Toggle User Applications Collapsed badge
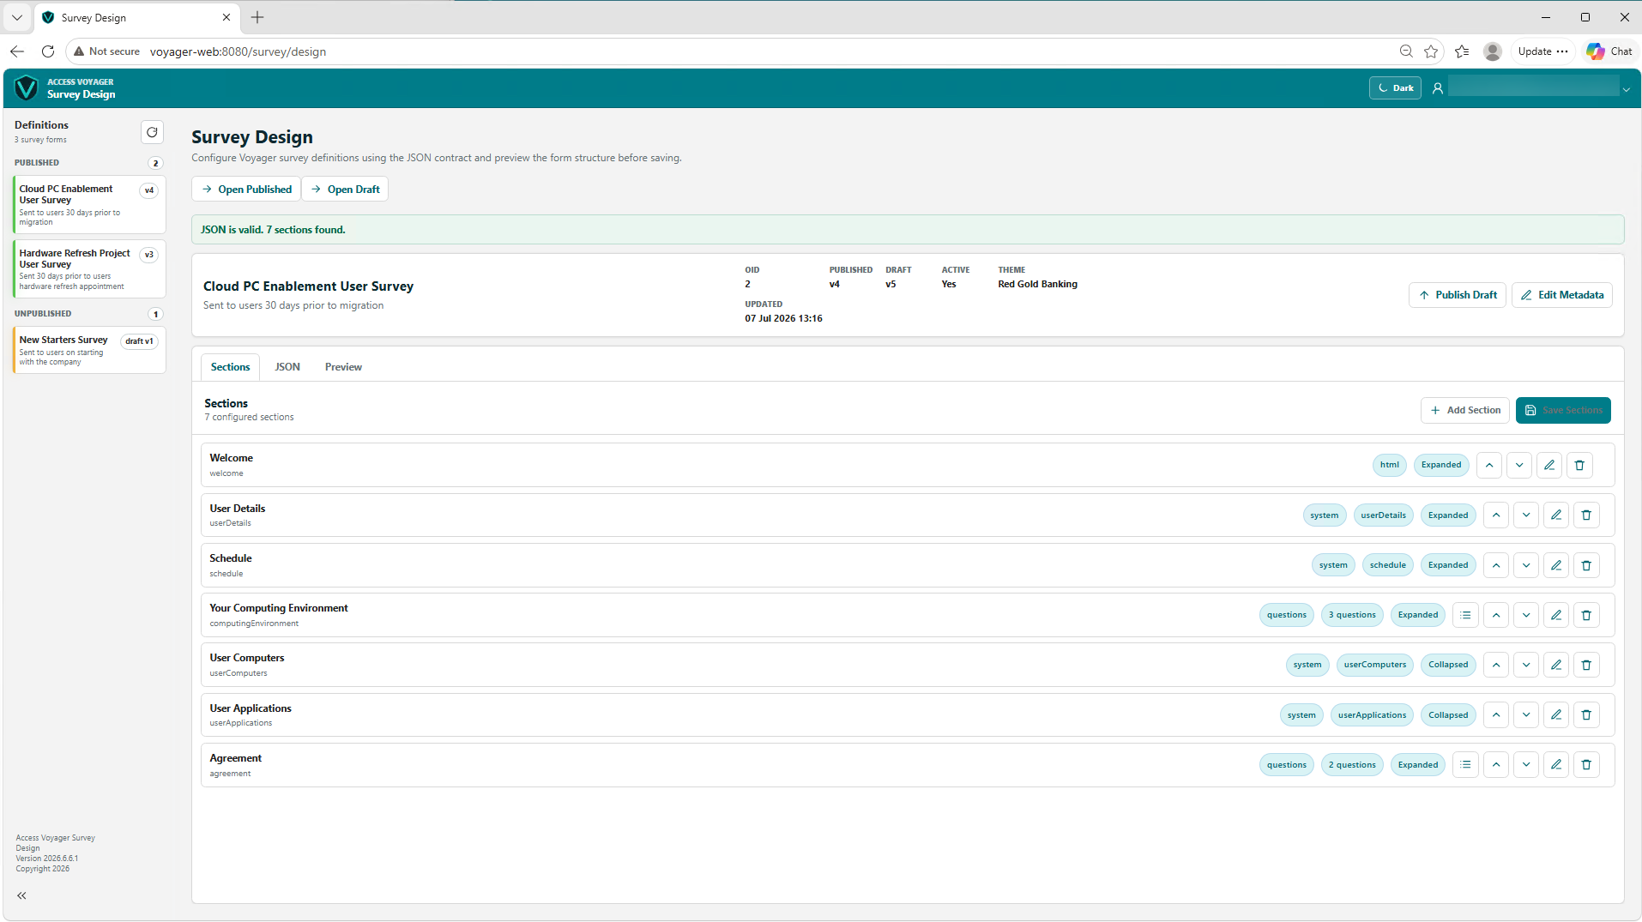Viewport: 1642px width, 922px height. (1448, 715)
